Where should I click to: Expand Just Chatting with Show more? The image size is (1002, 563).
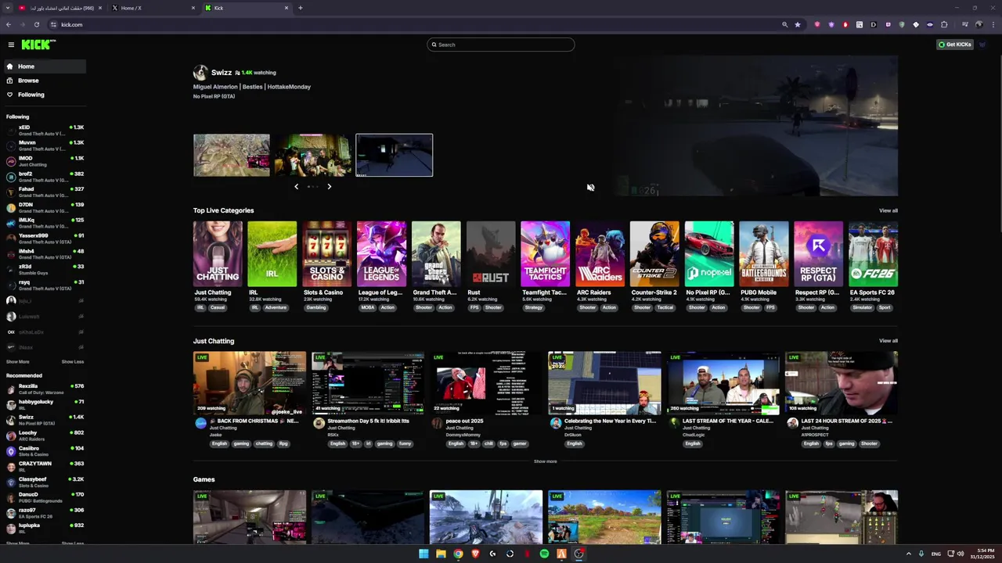546,461
